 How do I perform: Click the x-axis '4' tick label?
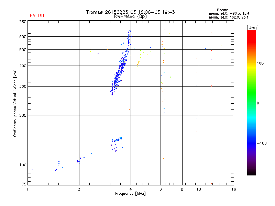tap(131, 189)
